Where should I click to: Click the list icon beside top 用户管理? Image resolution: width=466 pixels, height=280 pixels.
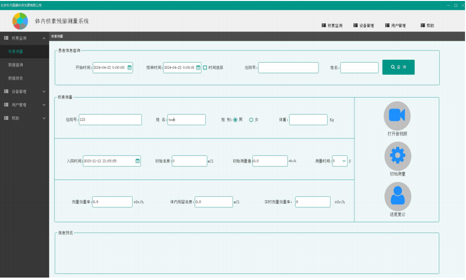coord(387,25)
